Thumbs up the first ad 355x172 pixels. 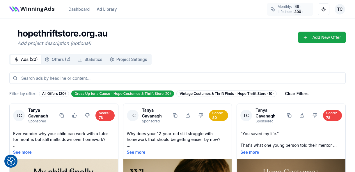tap(74, 115)
